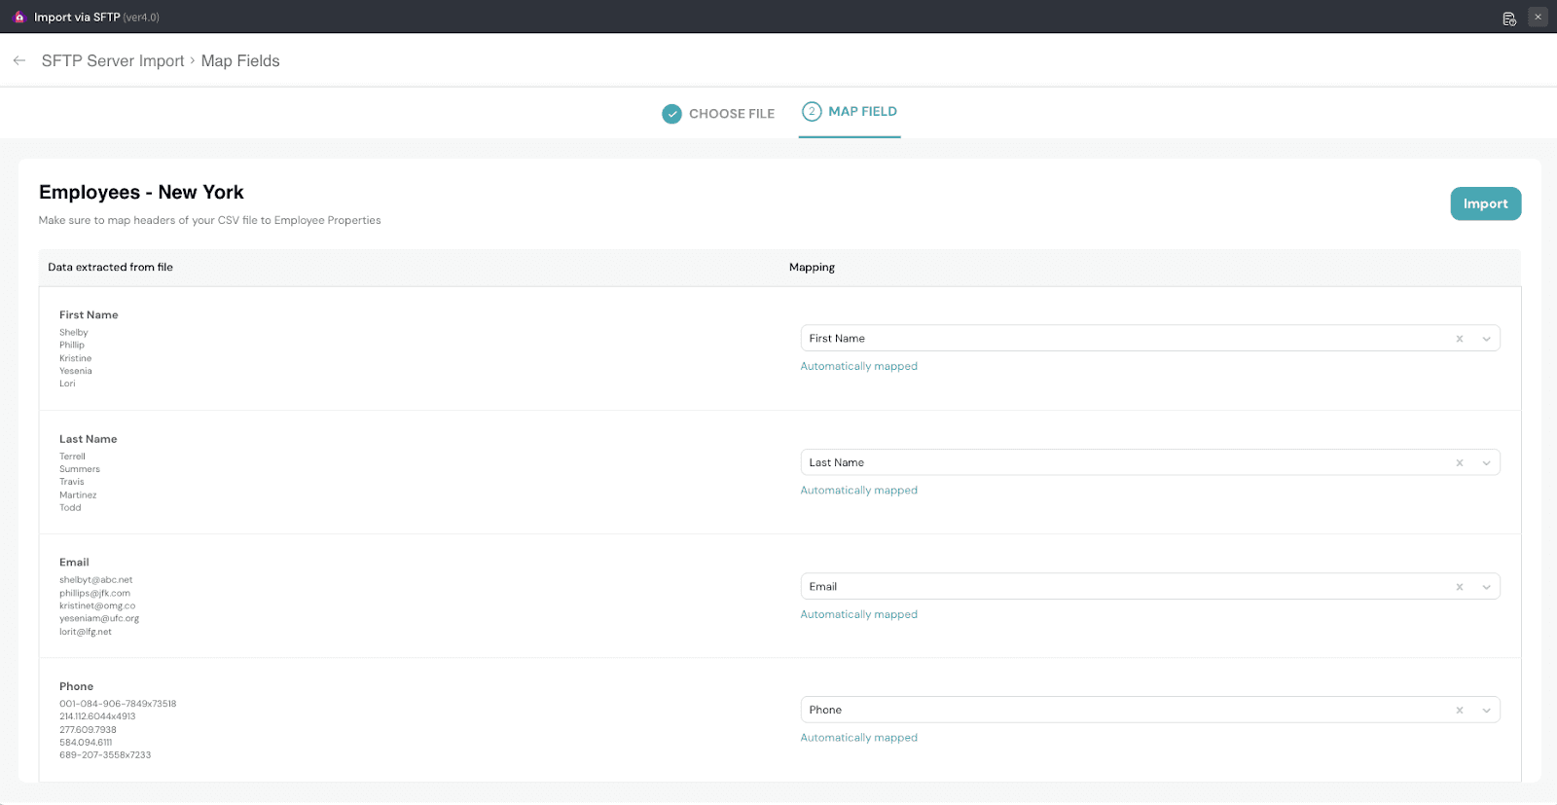Click the Import button
1557x805 pixels.
pyautogui.click(x=1485, y=203)
